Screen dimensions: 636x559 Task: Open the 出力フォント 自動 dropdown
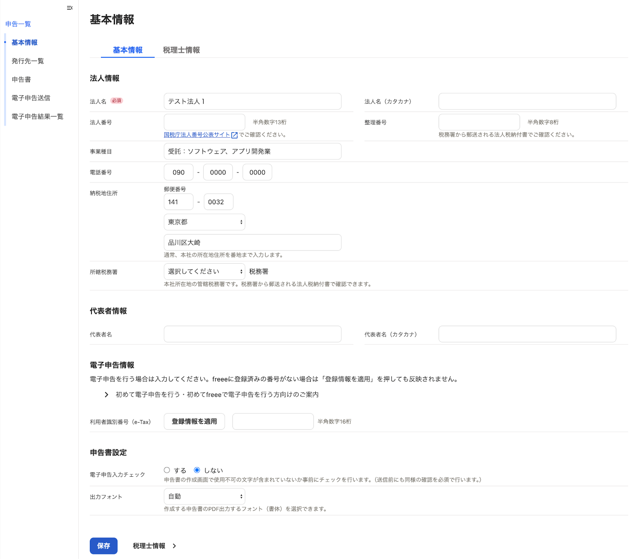(204, 497)
